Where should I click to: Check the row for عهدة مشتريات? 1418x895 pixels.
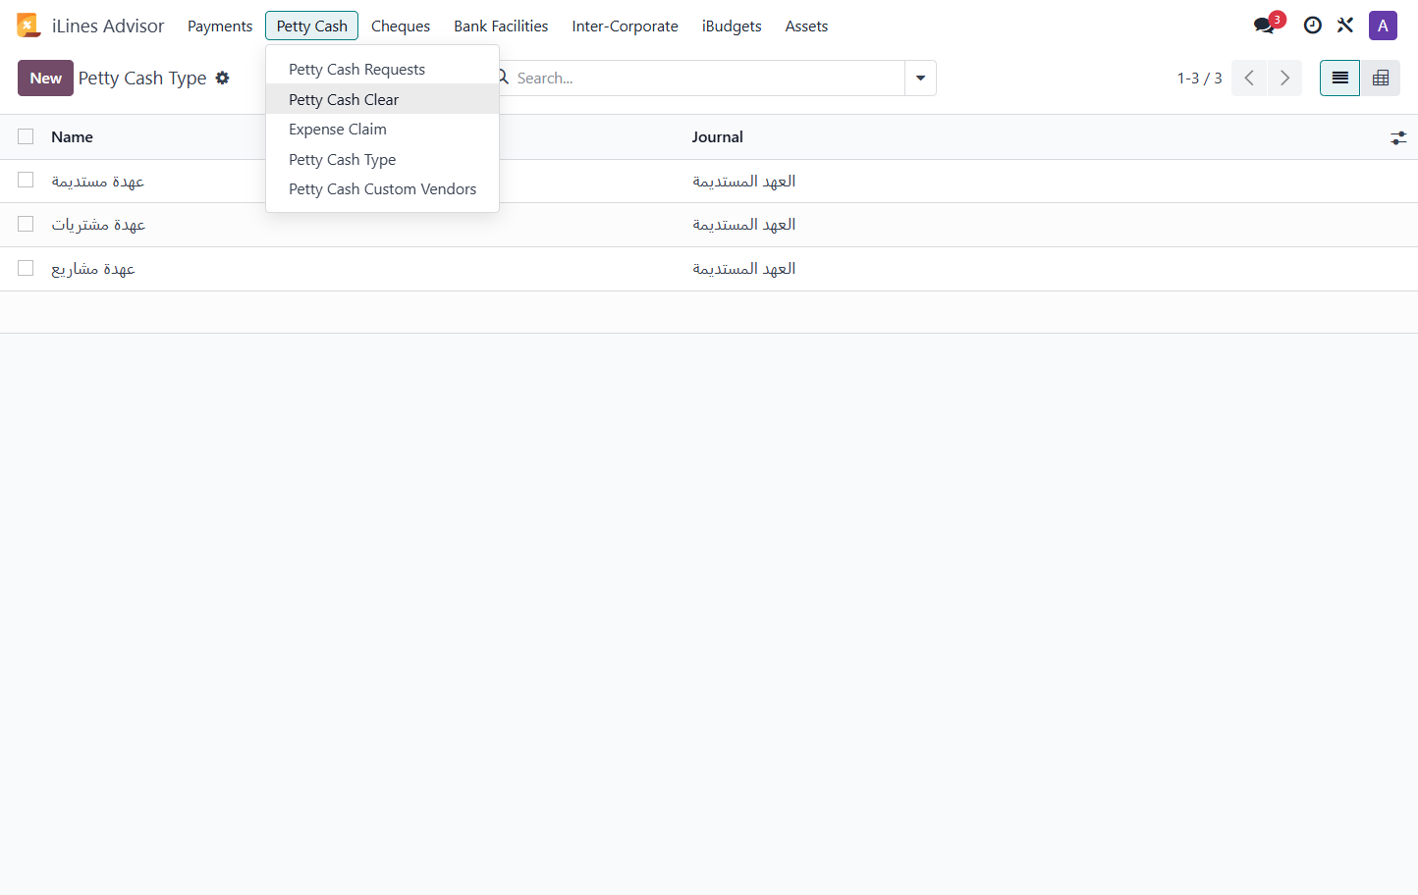(x=26, y=225)
